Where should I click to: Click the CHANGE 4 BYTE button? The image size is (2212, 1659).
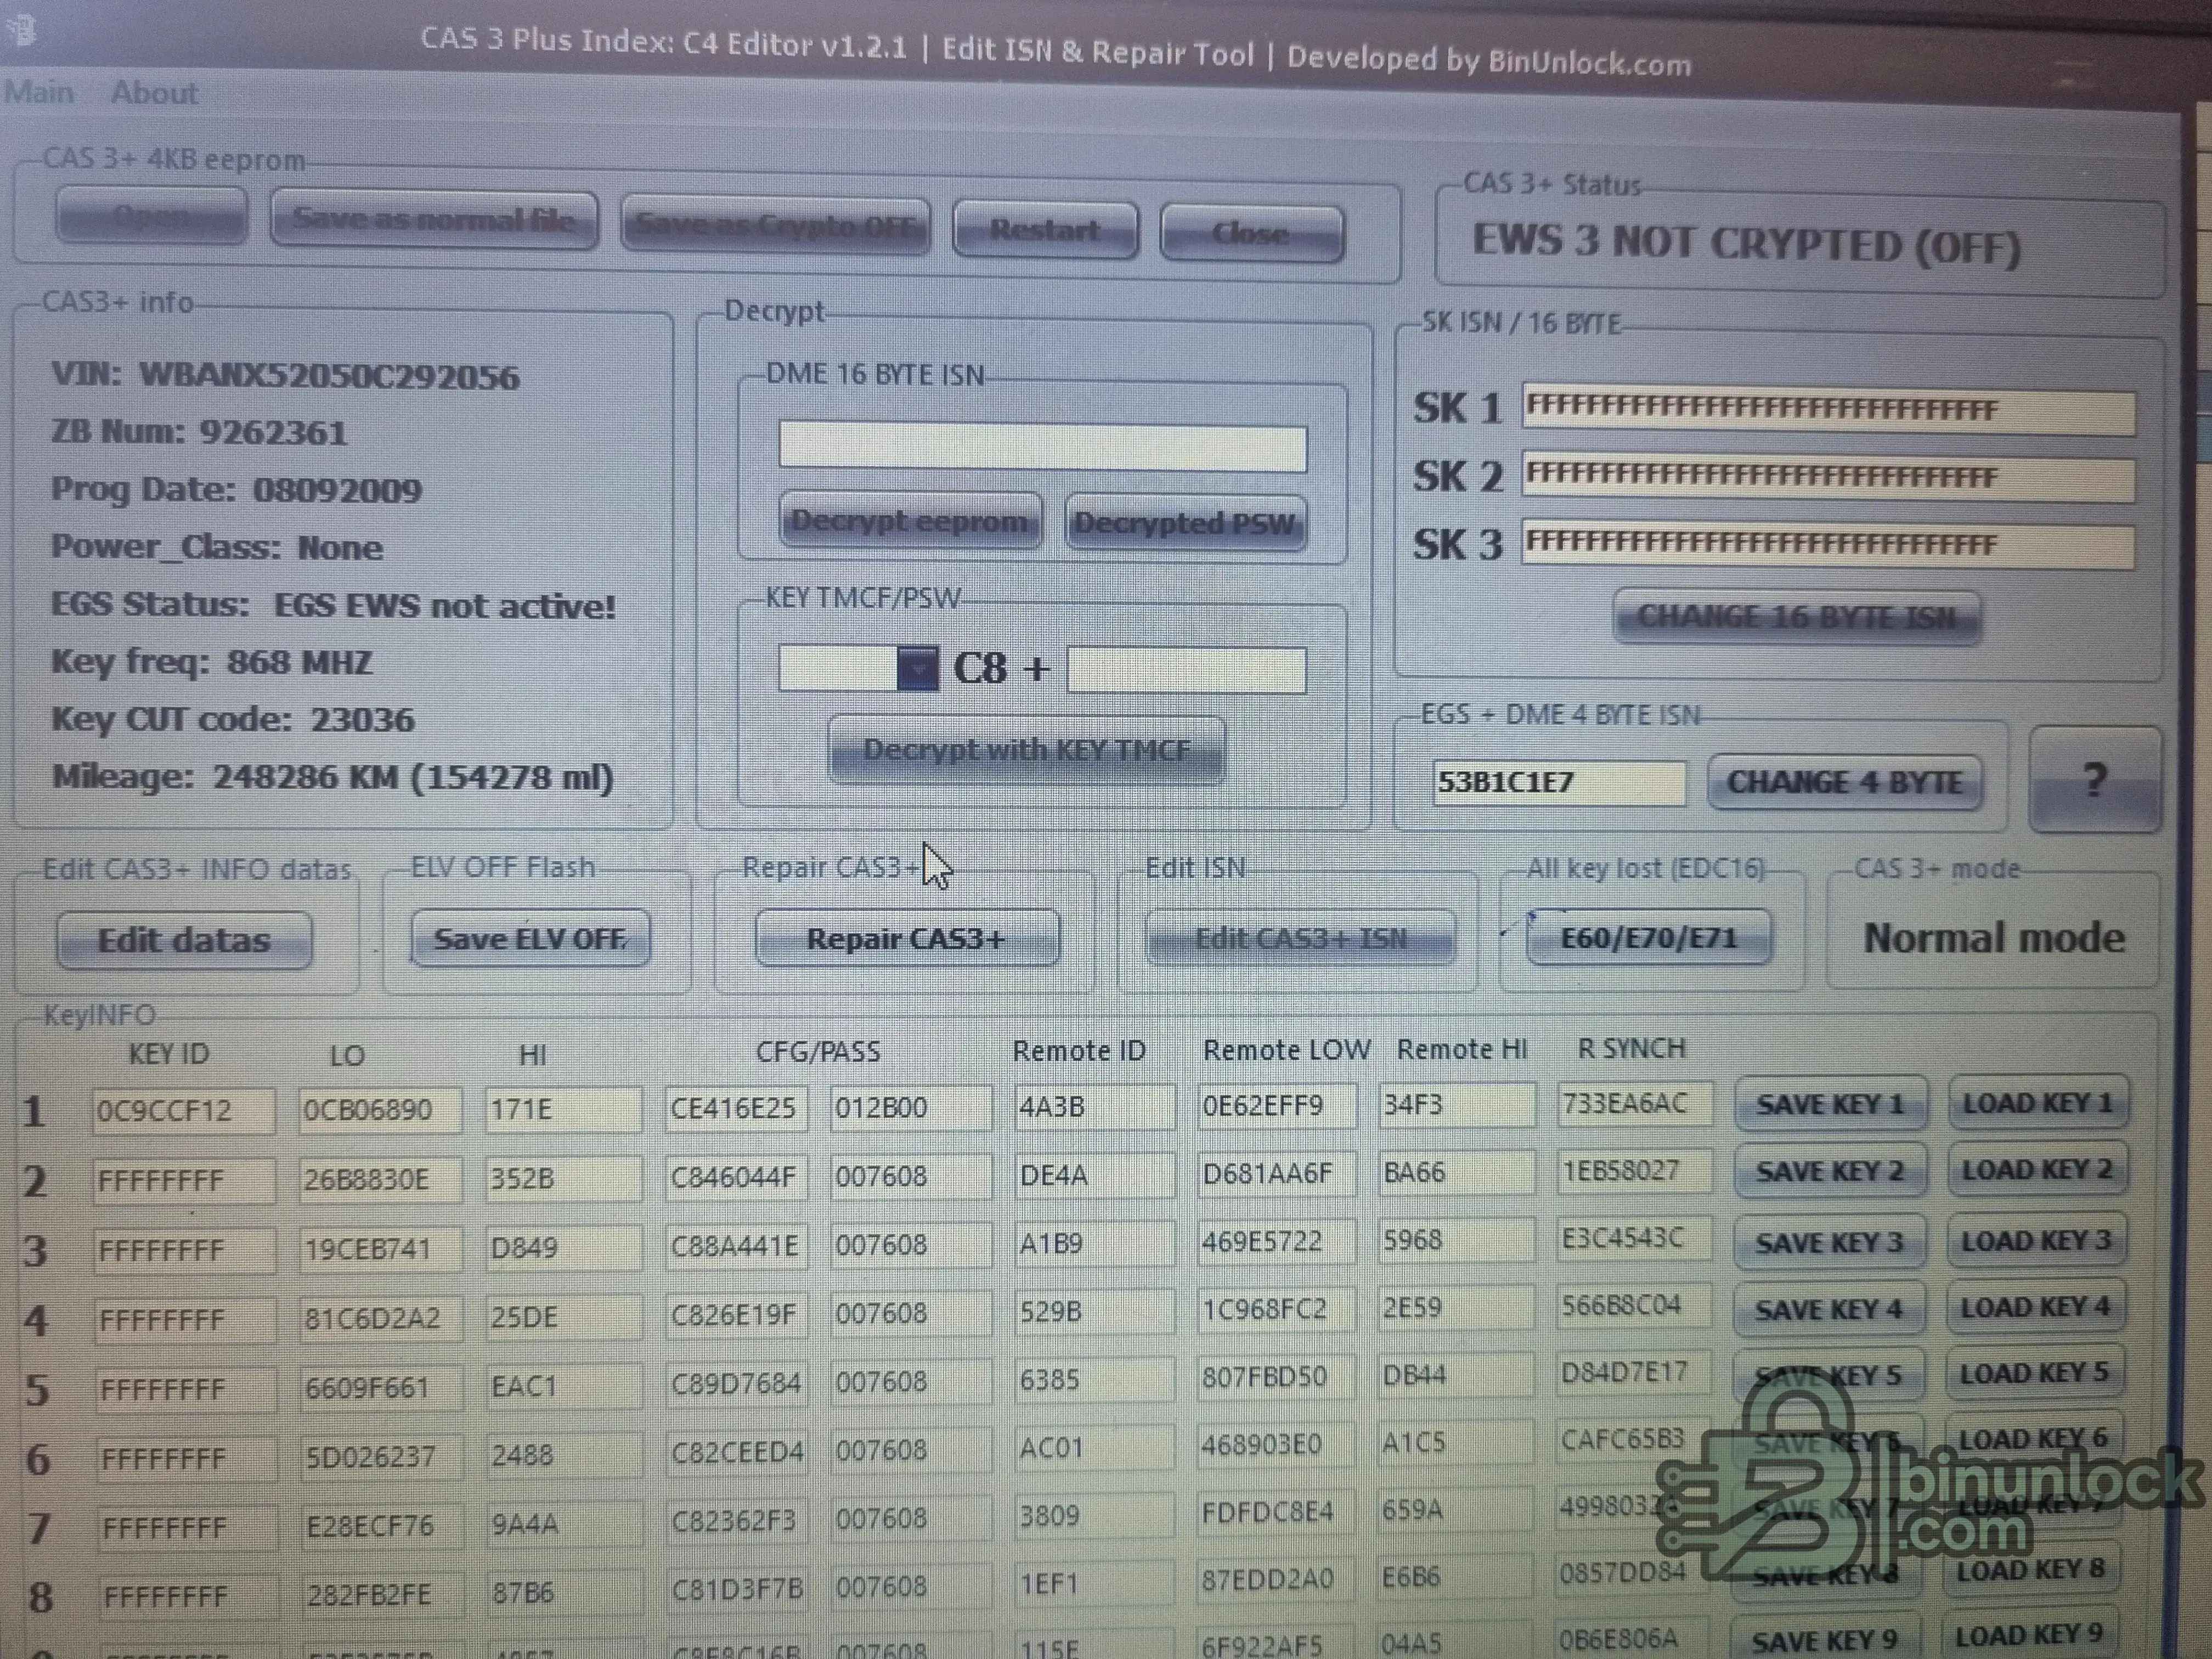(1844, 782)
